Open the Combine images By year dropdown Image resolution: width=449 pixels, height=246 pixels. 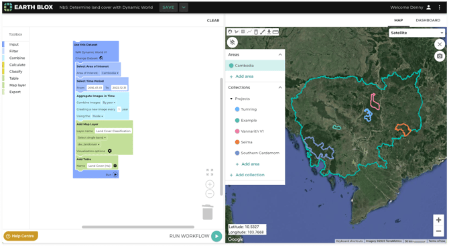click(x=109, y=103)
